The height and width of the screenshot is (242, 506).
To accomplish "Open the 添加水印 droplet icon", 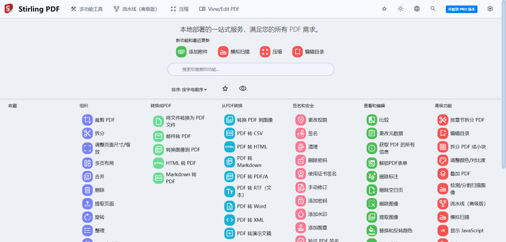I will [301, 214].
